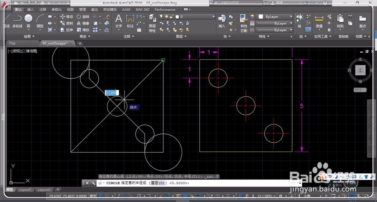Open the lineweight ByLayer dropdown
The image size is (377, 202).
(274, 23)
